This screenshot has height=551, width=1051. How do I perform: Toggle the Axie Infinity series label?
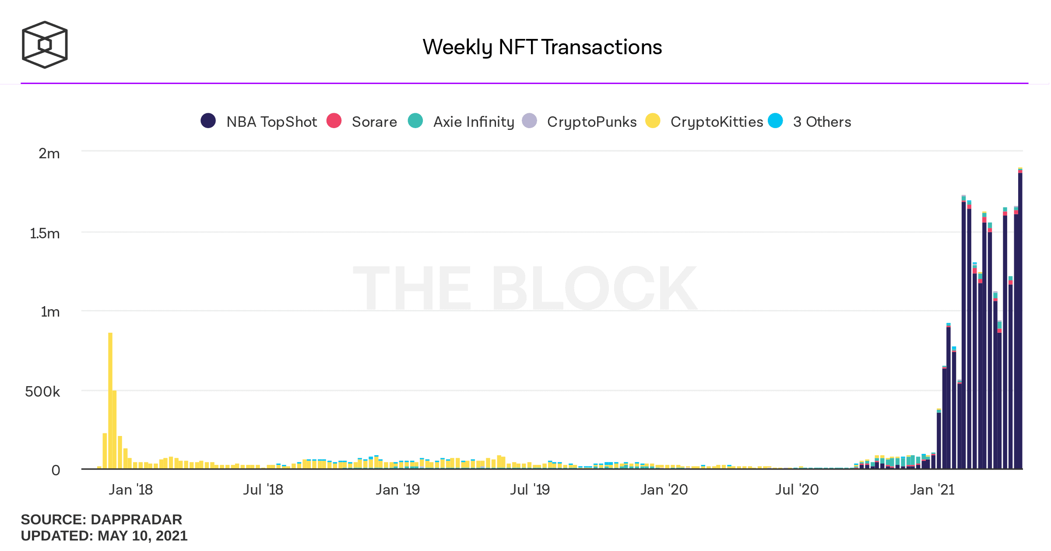(474, 122)
